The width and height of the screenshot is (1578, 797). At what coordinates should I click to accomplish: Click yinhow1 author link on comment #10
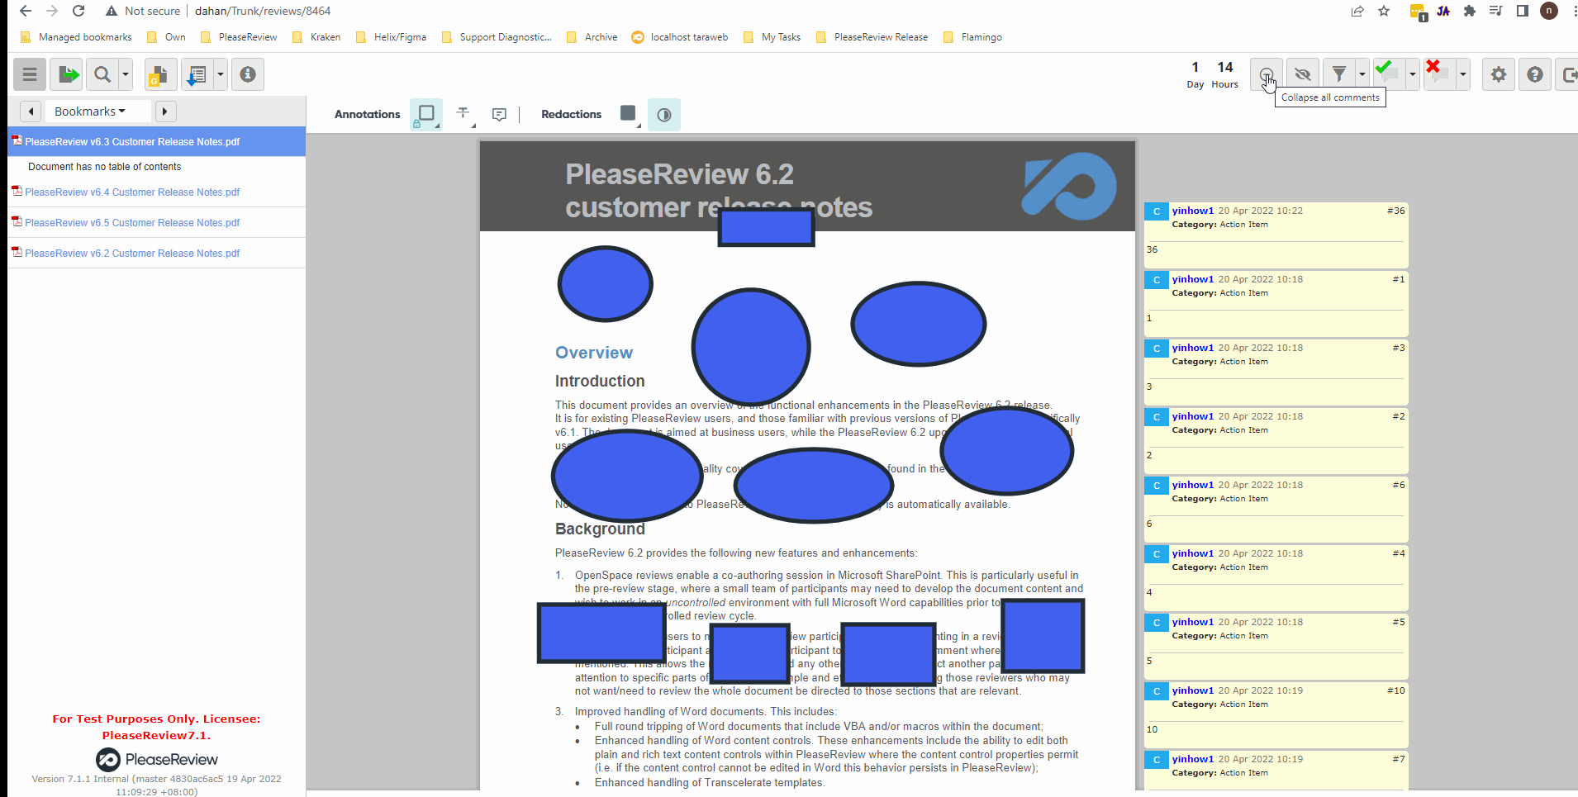click(x=1192, y=690)
